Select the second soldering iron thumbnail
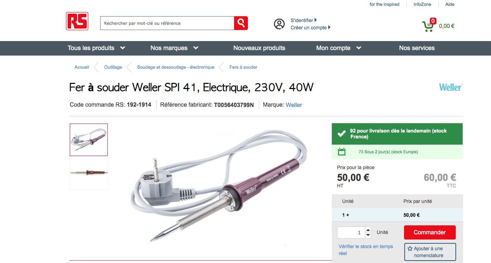This screenshot has width=491, height=263. click(x=89, y=173)
